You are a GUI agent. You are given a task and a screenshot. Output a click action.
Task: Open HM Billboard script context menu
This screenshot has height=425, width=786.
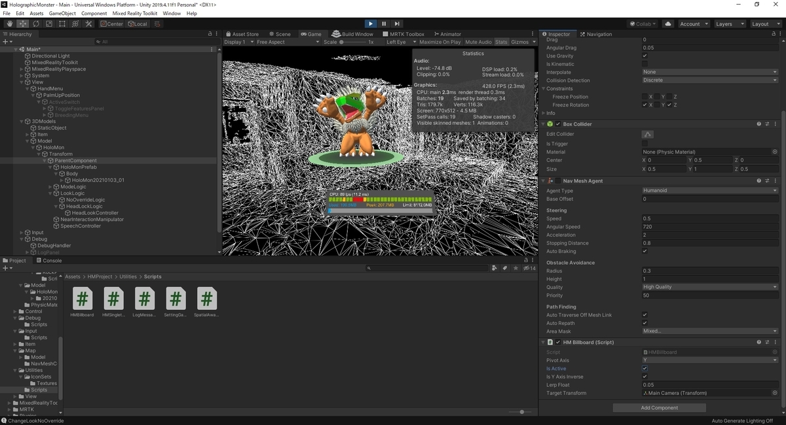tap(776, 342)
